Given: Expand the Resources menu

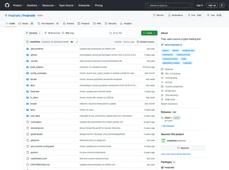Looking at the screenshot, I should (x=49, y=5).
